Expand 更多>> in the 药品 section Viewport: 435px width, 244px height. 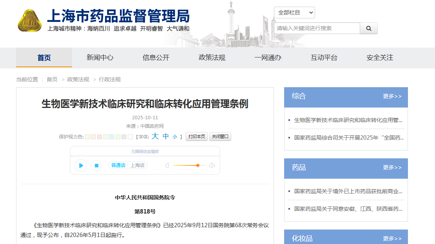392,167
